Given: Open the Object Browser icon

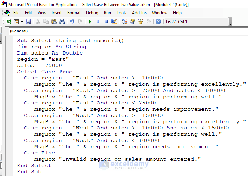Looking at the screenshot, I should [140, 21].
